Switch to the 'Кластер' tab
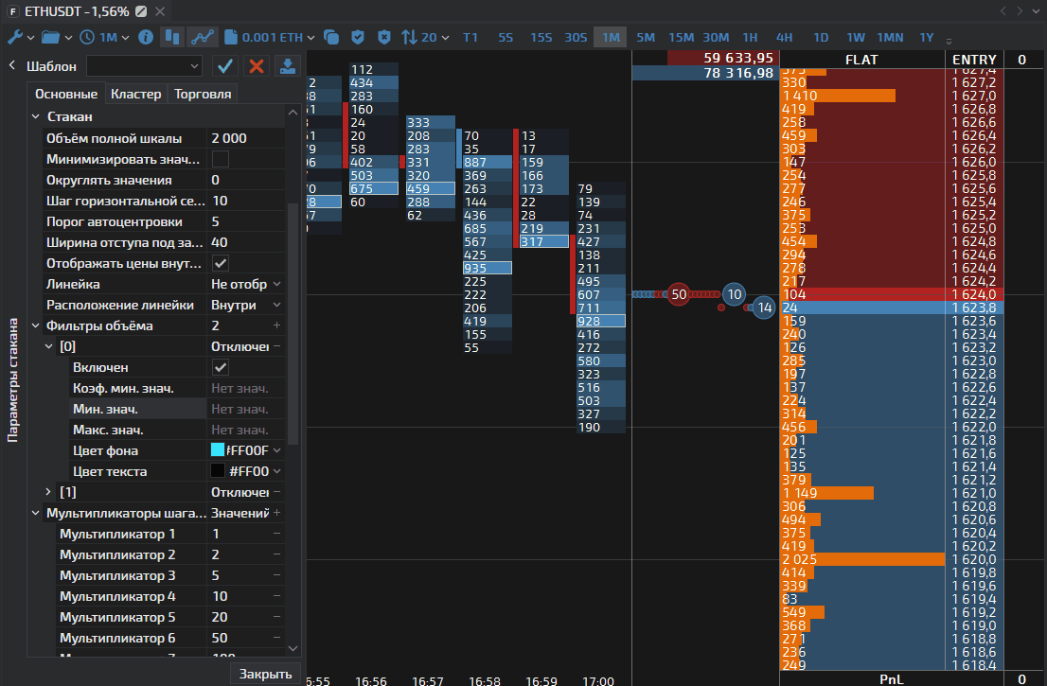Image resolution: width=1047 pixels, height=686 pixels. point(135,94)
